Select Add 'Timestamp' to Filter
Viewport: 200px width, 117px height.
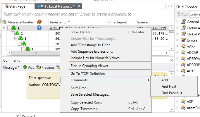coord(90,45)
